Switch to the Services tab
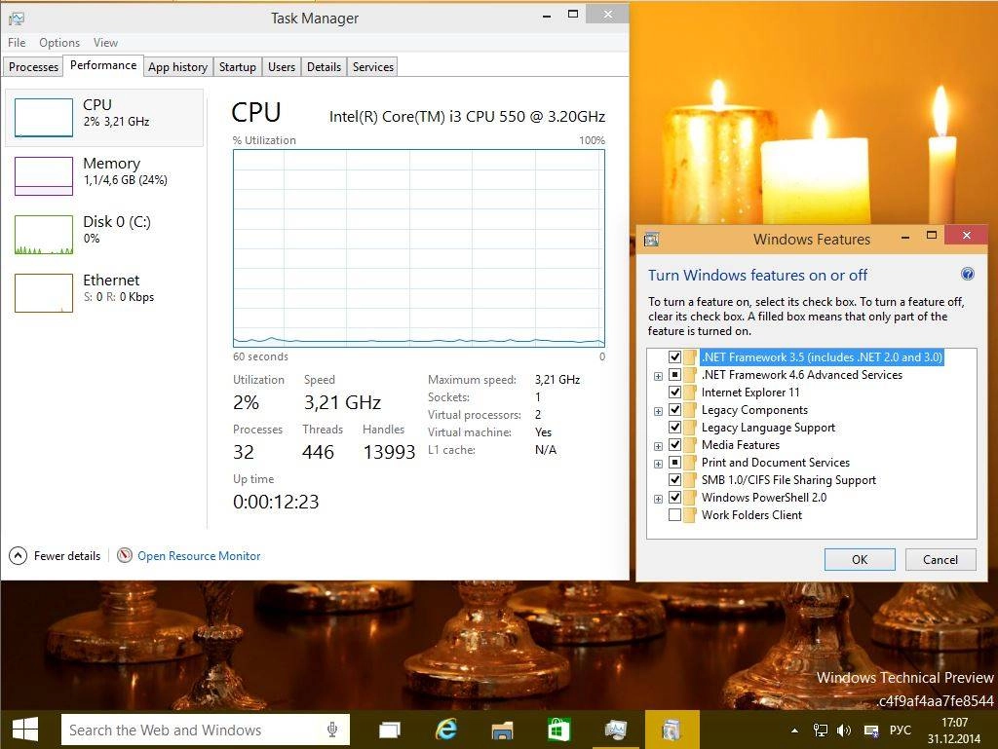Image resolution: width=998 pixels, height=749 pixels. point(373,67)
